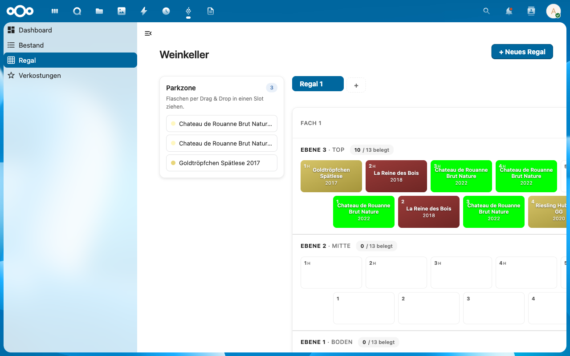
Task: Select Chateau de Rouanne in slot 3H
Action: [461, 176]
